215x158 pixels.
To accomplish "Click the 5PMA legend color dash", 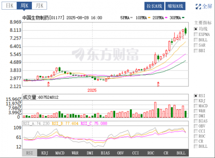I will (132, 18).
